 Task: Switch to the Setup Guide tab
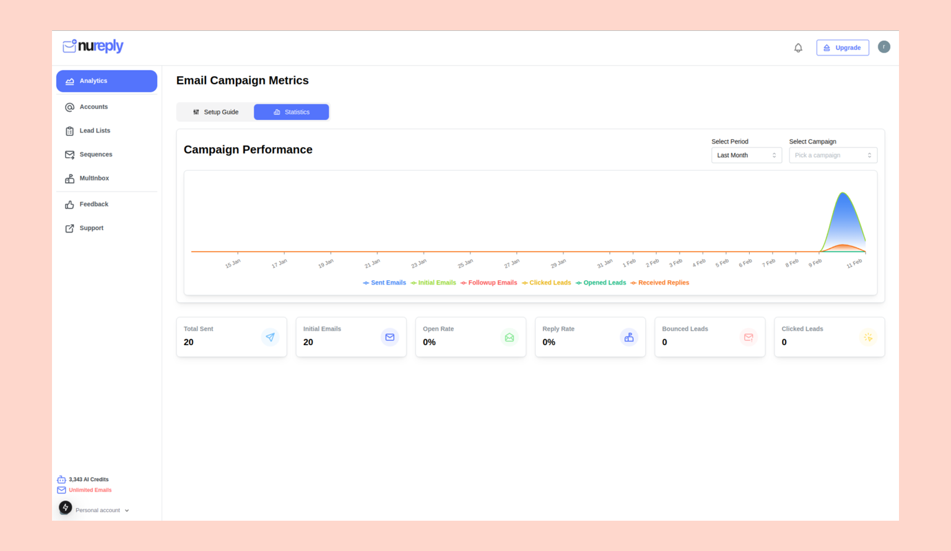click(216, 112)
